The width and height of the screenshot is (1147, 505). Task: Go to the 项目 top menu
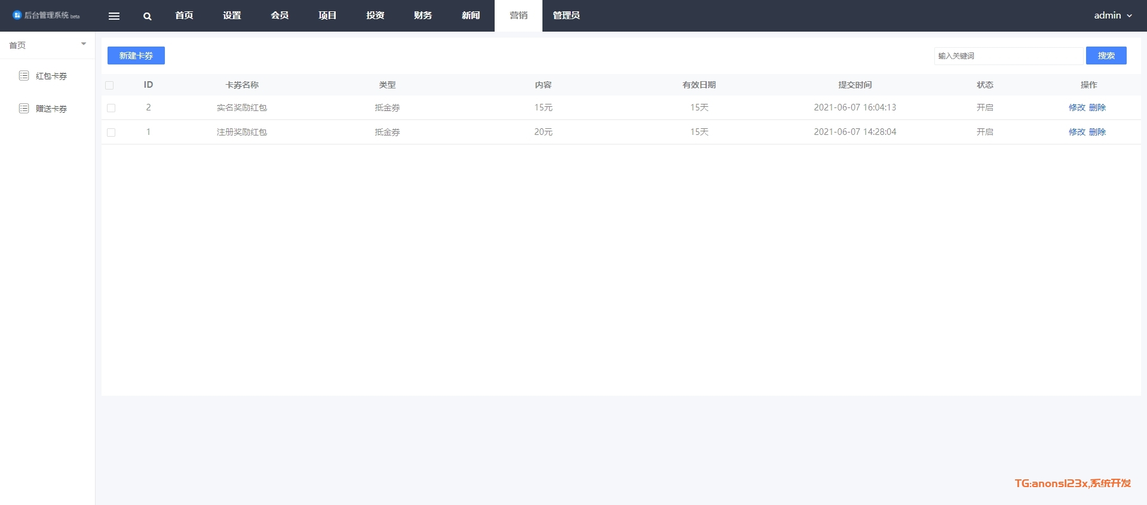pyautogui.click(x=327, y=16)
